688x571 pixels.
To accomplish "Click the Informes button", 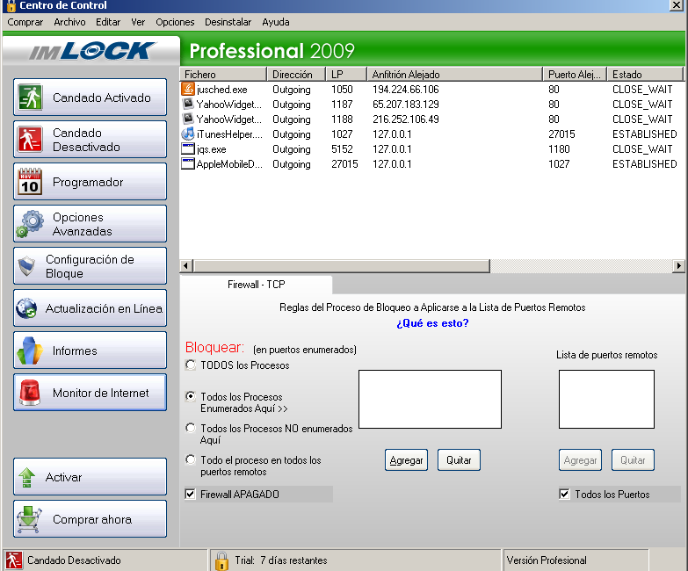I will pyautogui.click(x=90, y=351).
